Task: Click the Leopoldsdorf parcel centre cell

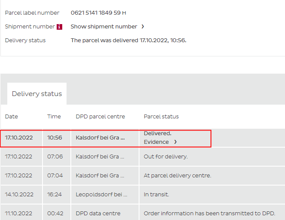Action: point(101,195)
